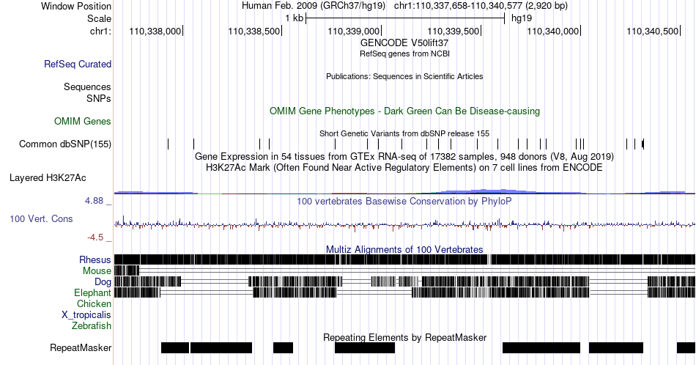Click the 4.88 PhyloP upper limit value
The height and width of the screenshot is (365, 696).
click(94, 201)
